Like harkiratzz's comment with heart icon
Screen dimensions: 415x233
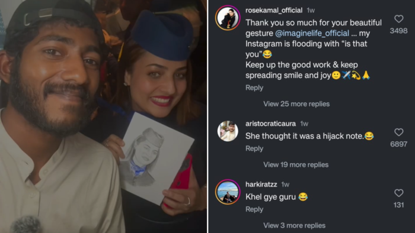click(398, 193)
